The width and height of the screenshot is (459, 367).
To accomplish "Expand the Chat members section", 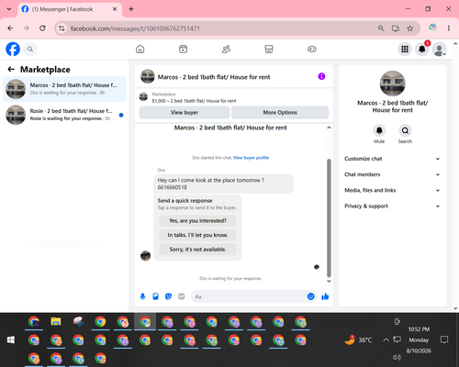I will (392, 174).
